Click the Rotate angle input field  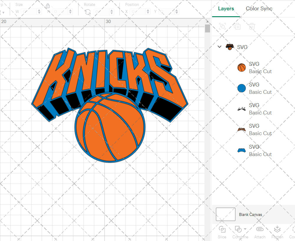coord(102,12)
